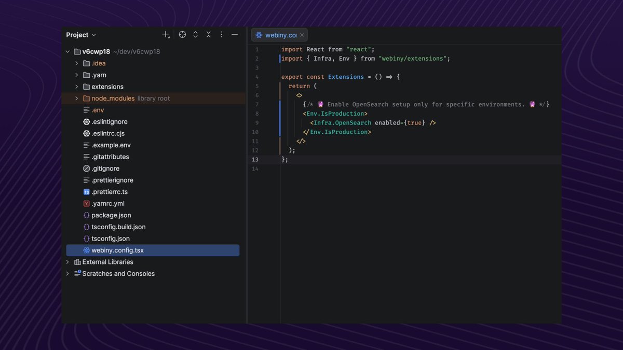623x350 pixels.
Task: Expand the extensions folder
Action: [77, 87]
